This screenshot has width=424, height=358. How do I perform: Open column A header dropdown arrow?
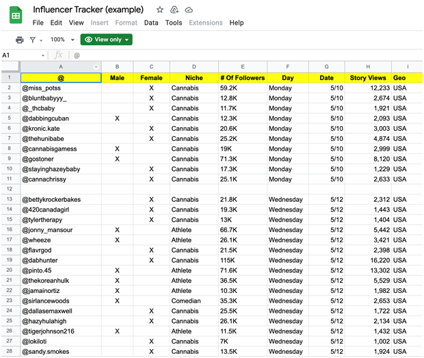[96, 66]
